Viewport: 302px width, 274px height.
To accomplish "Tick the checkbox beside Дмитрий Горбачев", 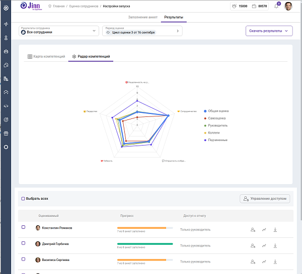I will click(23, 243).
